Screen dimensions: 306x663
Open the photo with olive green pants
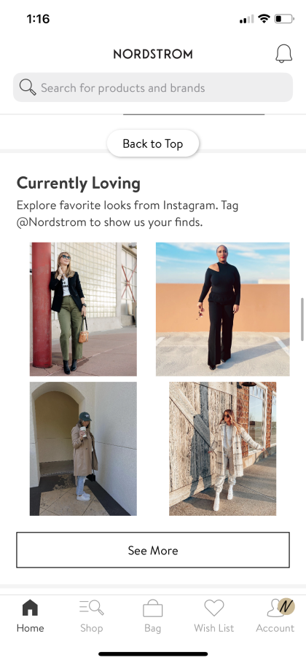[83, 309]
